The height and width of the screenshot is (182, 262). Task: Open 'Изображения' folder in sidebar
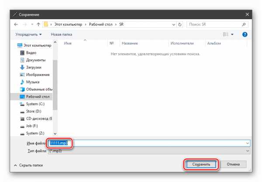click(38, 75)
